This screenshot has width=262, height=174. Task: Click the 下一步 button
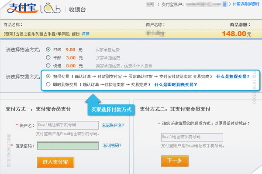tap(175, 161)
